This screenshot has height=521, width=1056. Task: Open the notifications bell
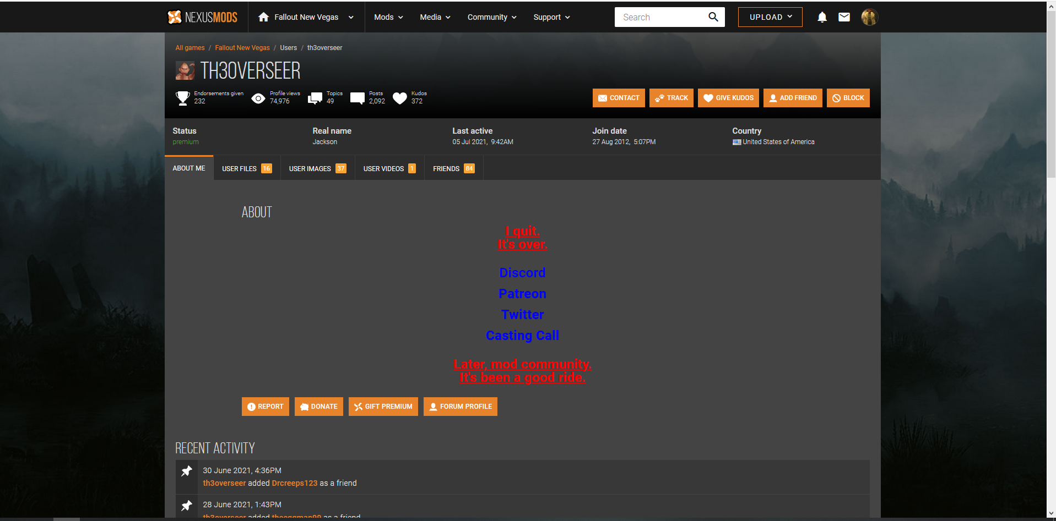point(822,17)
